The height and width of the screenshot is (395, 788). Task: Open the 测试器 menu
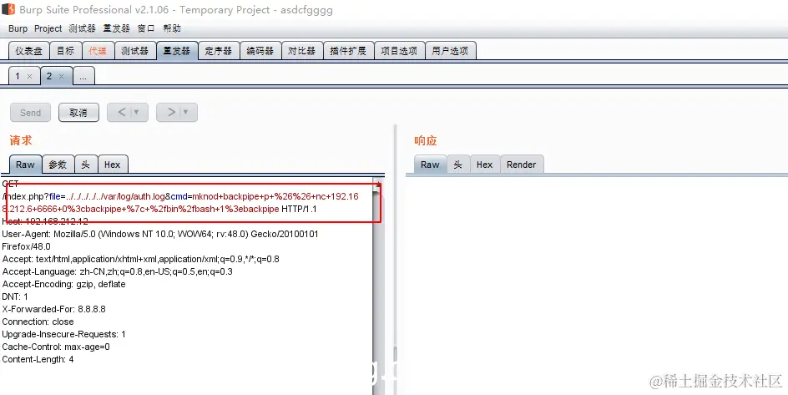(82, 28)
